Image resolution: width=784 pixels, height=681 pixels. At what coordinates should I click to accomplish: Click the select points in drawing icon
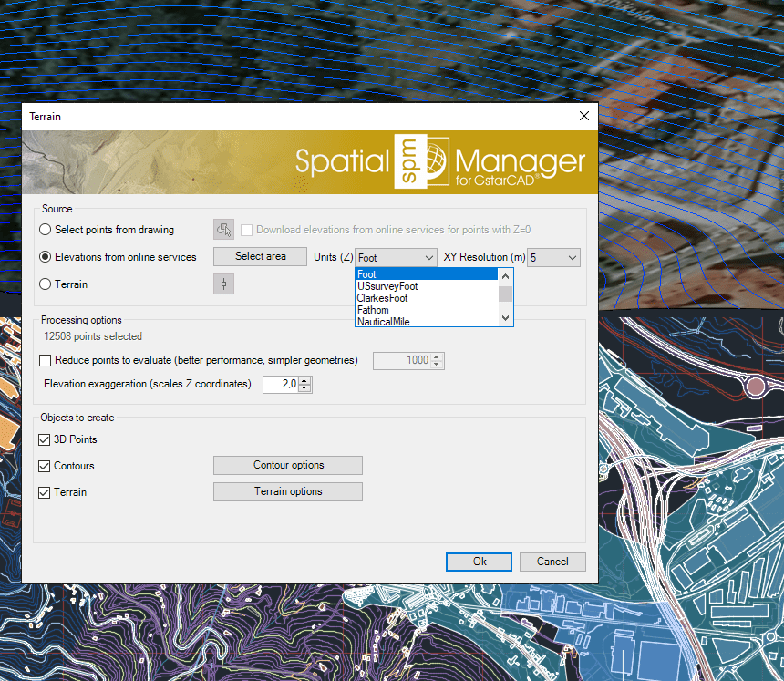tap(223, 230)
